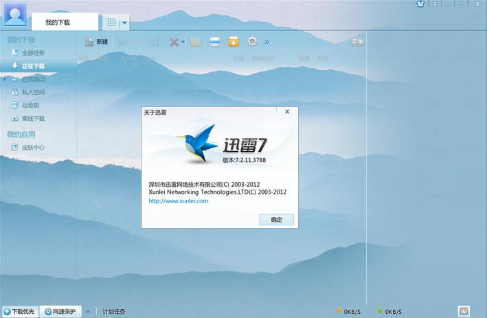Click the user avatar icon

click(15, 14)
